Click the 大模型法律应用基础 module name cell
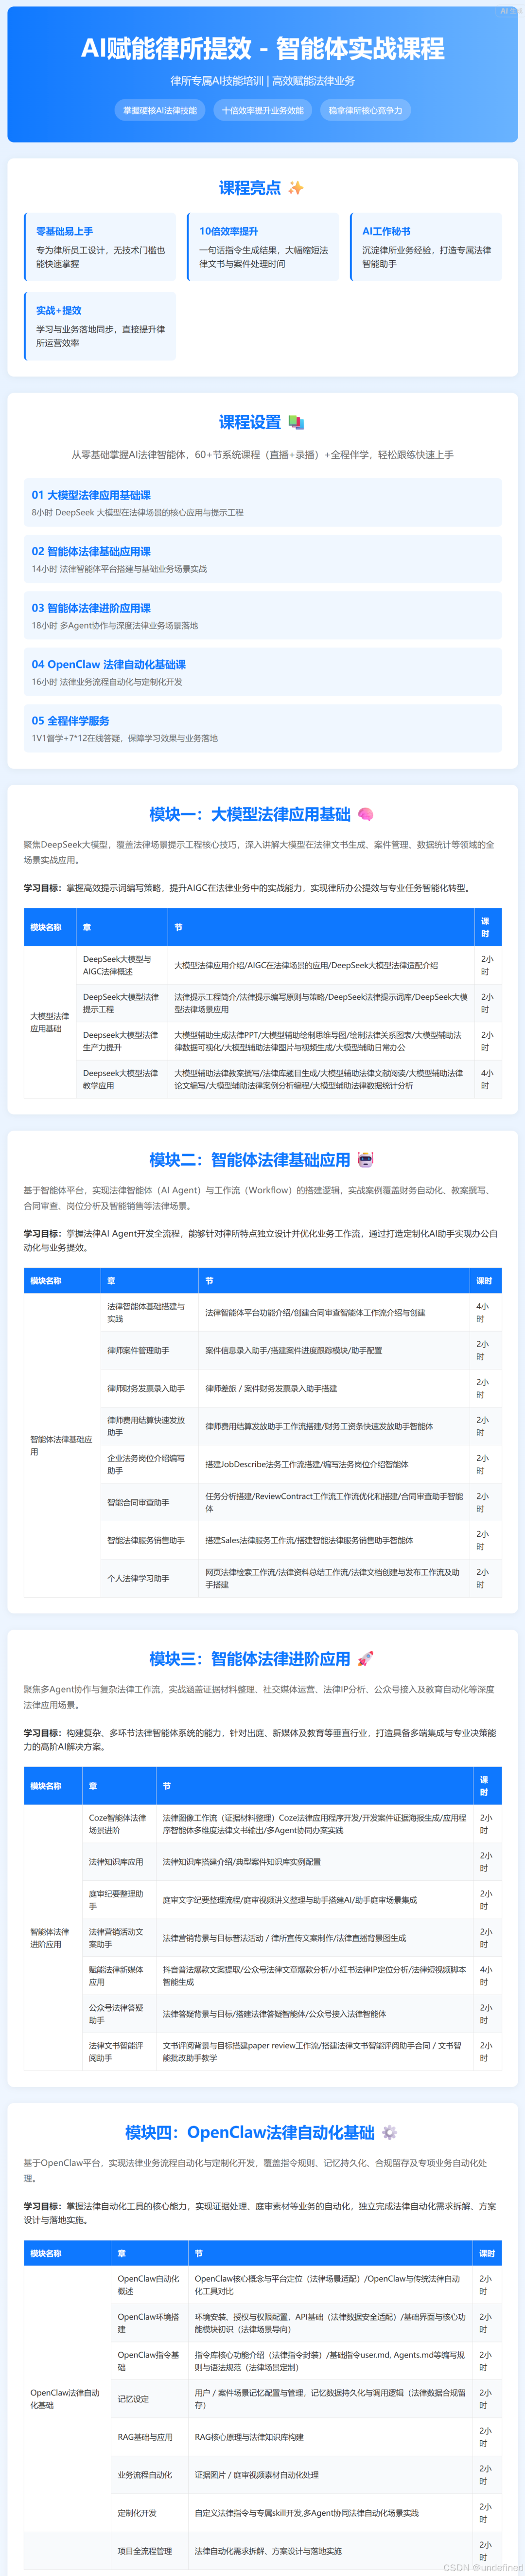525x2576 pixels. tap(50, 1022)
